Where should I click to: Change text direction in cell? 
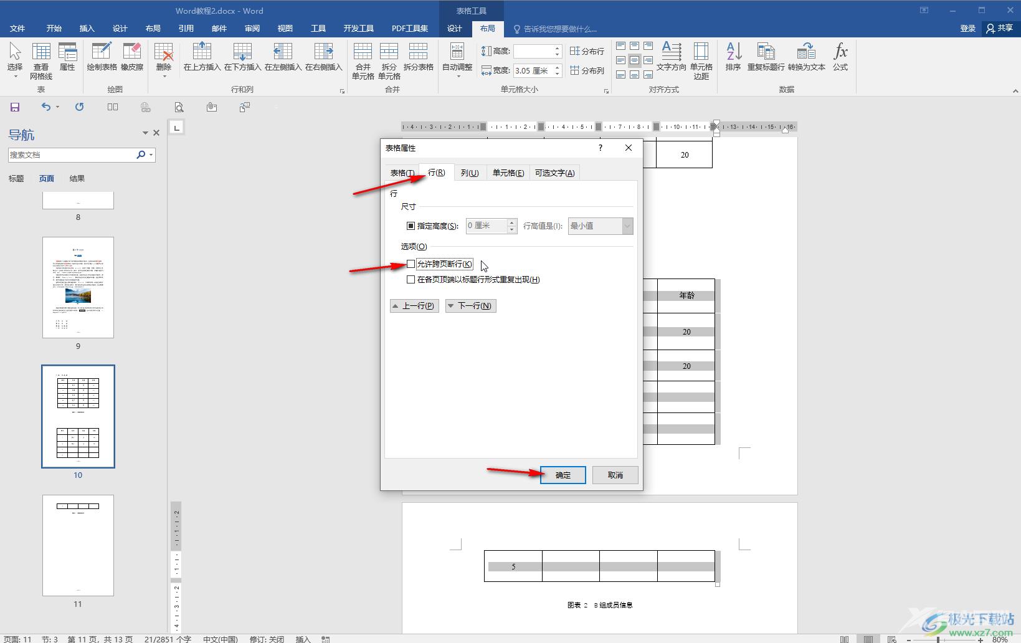pyautogui.click(x=671, y=57)
